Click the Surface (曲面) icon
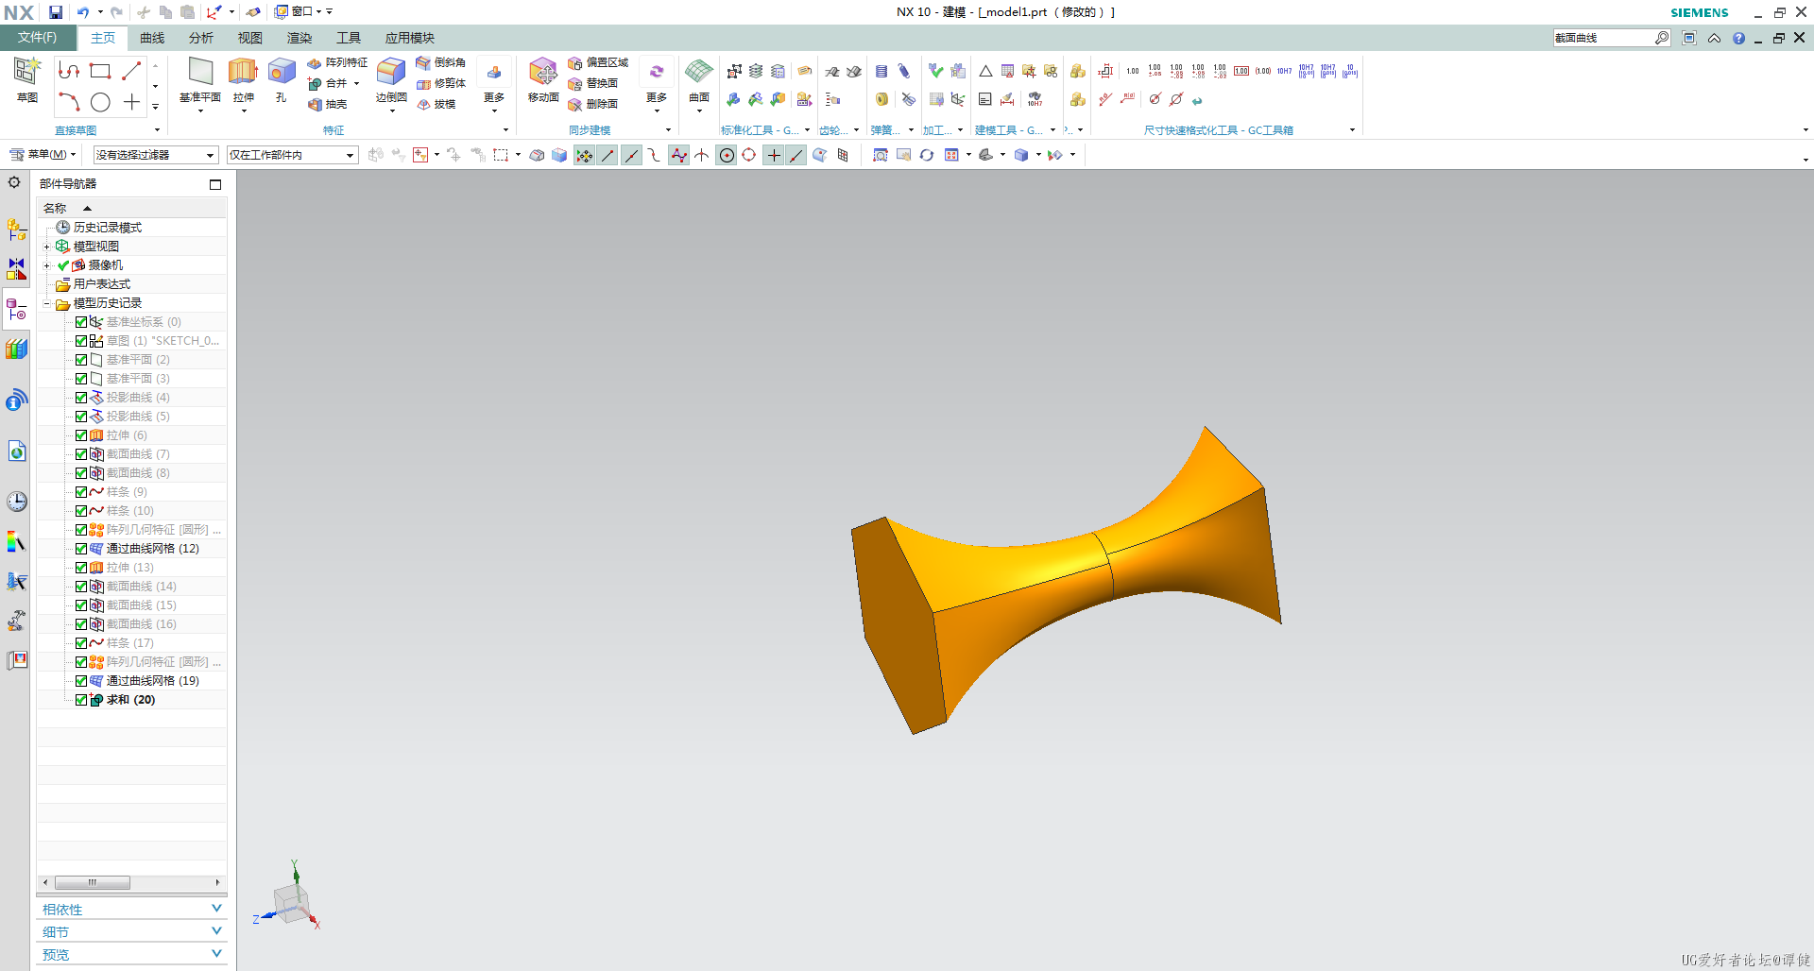 click(x=699, y=72)
